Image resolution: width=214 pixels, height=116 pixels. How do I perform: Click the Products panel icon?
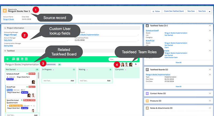click(147, 101)
